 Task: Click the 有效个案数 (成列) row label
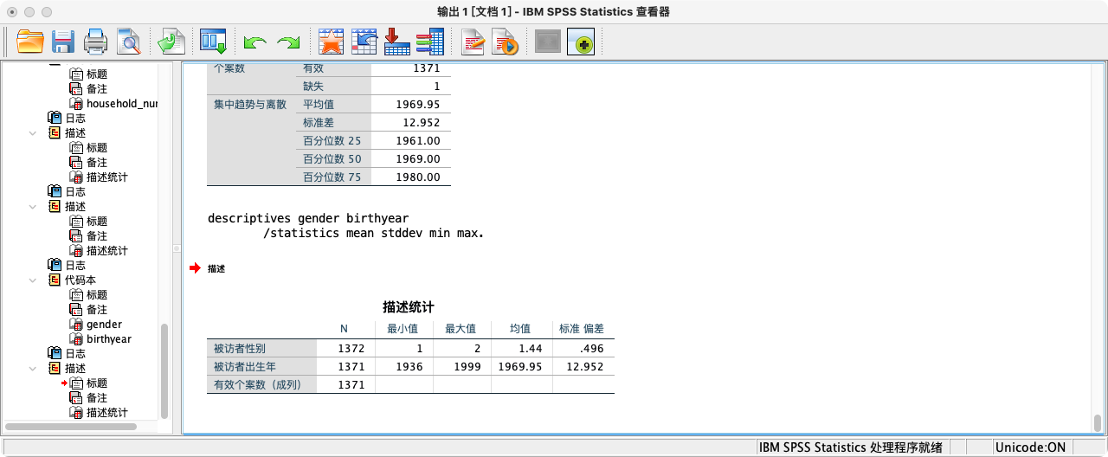point(257,385)
